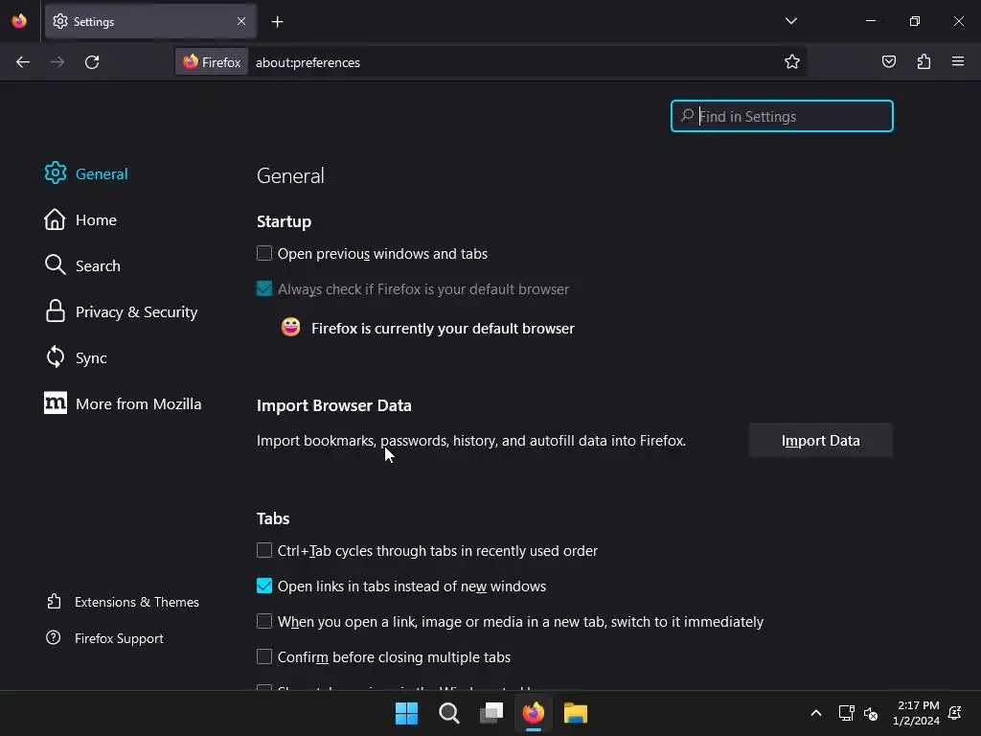Image resolution: width=981 pixels, height=736 pixels.
Task: Reload the current page
Action: pos(92,62)
